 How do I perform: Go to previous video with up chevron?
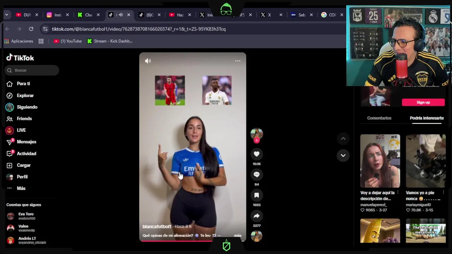343,139
